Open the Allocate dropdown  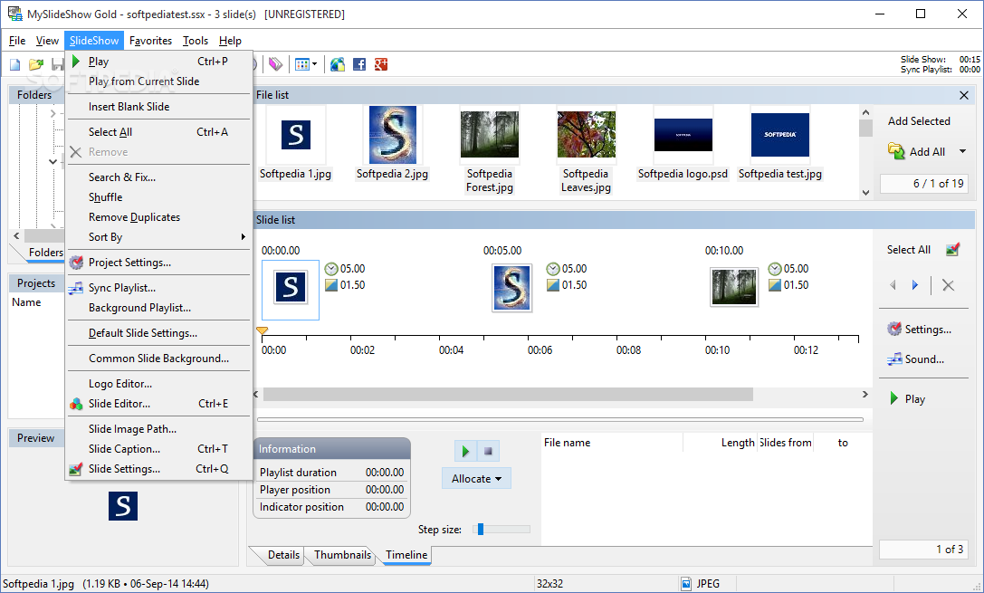[476, 479]
